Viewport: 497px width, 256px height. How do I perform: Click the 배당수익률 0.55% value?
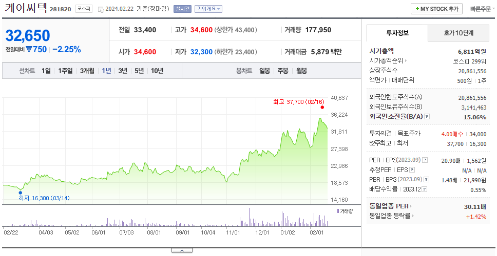click(x=479, y=190)
